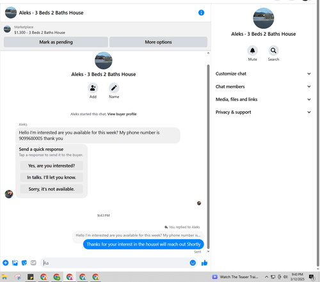
Task: Open More options for the listing
Action: coord(158,42)
